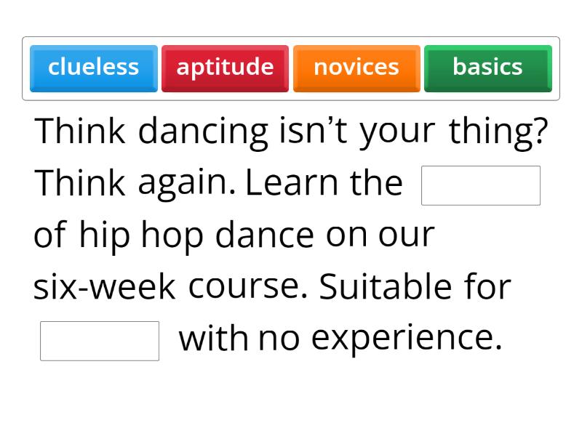The height and width of the screenshot is (436, 582).
Task: Pick 'clueless' from the word bank
Action: pos(93,68)
